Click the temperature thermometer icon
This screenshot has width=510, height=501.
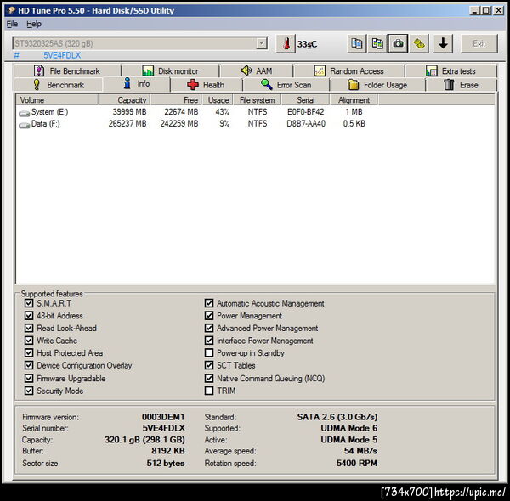(286, 43)
